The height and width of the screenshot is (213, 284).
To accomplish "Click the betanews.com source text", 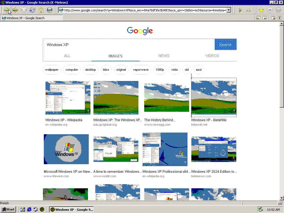I will [x=201, y=176].
